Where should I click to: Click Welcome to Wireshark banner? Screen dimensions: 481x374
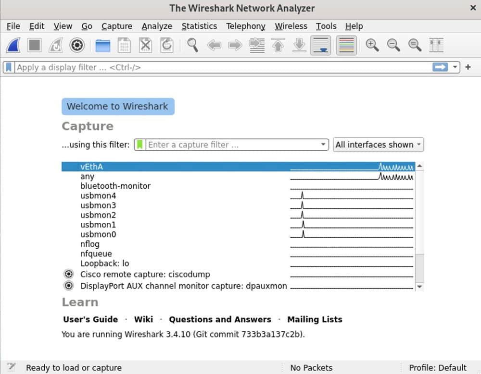(118, 106)
